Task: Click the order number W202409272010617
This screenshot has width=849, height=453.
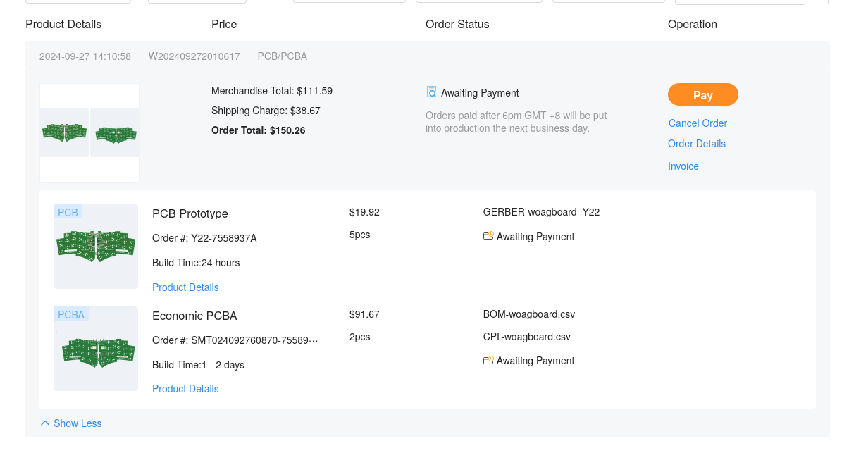Action: (194, 56)
